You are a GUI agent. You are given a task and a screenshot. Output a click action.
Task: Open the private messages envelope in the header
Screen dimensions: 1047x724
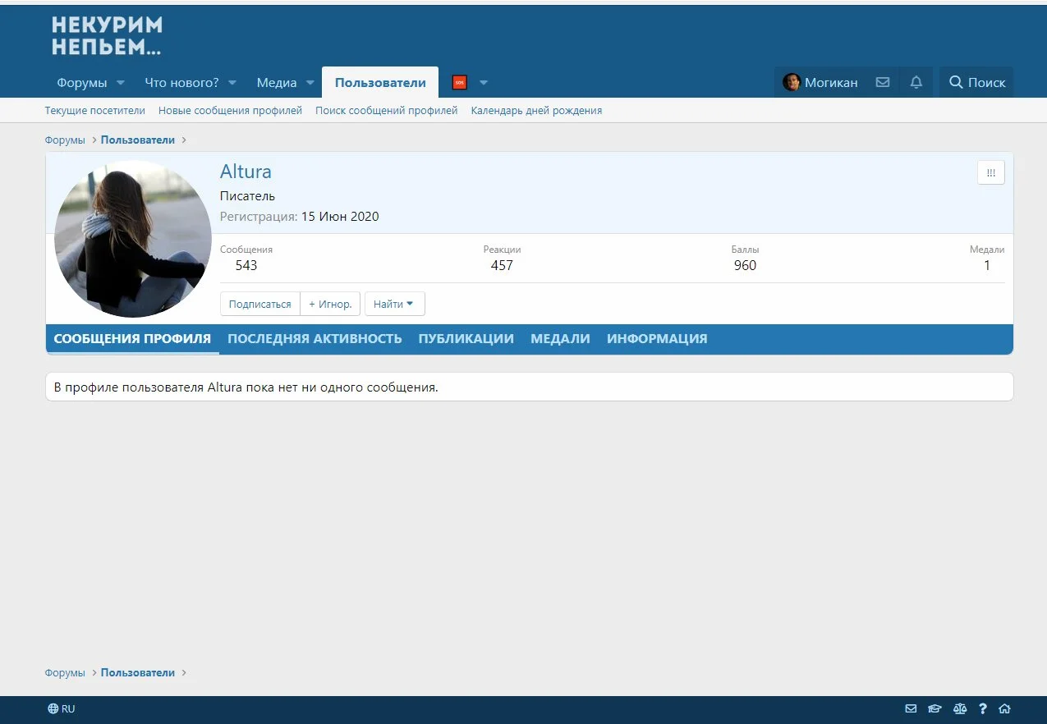point(883,82)
